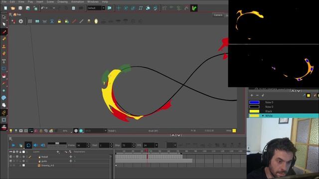Open the FPS dropdown arrow
The height and width of the screenshot is (179, 319).
pyautogui.click(x=156, y=145)
